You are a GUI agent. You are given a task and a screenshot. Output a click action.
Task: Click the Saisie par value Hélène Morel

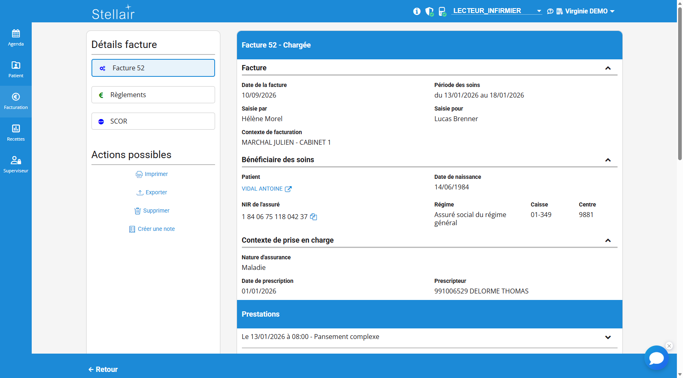[x=262, y=119]
